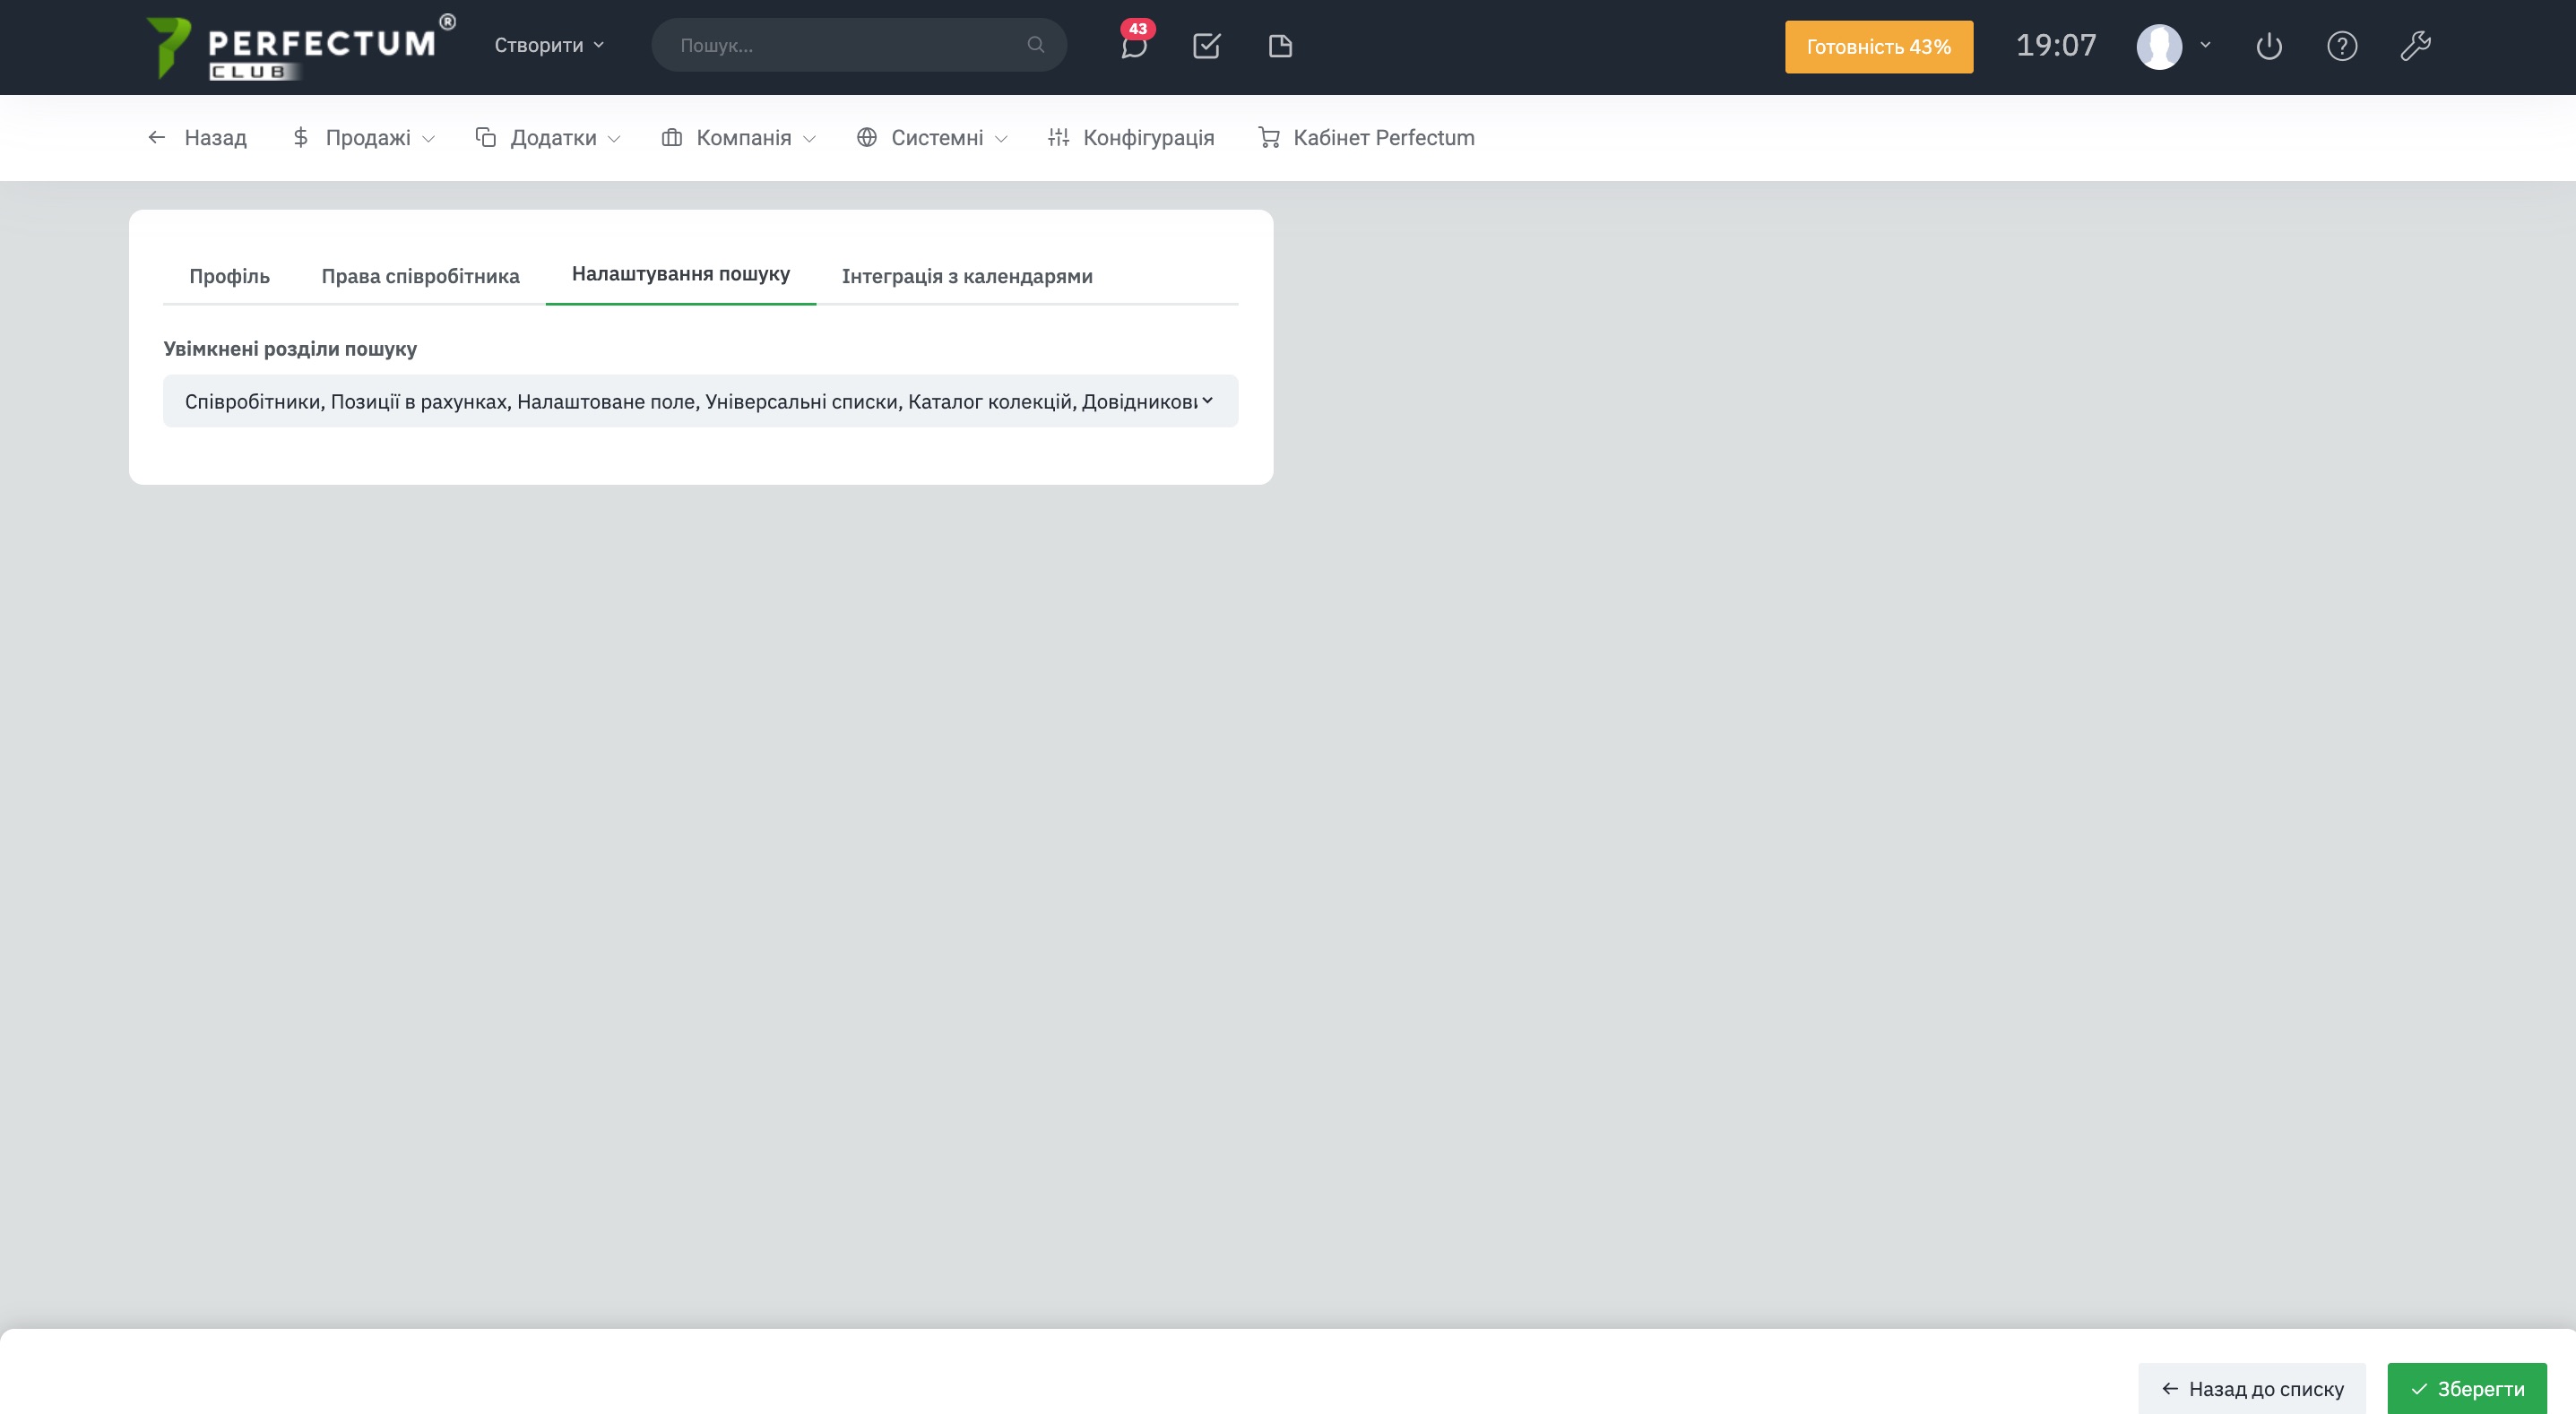This screenshot has width=2576, height=1414.
Task: Click the wrench settings icon
Action: click(x=2415, y=46)
